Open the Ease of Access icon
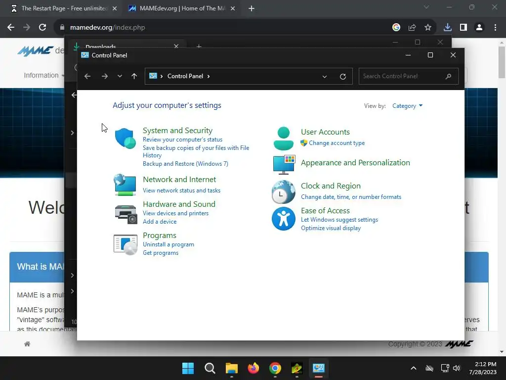This screenshot has width=506, height=380. tap(283, 219)
